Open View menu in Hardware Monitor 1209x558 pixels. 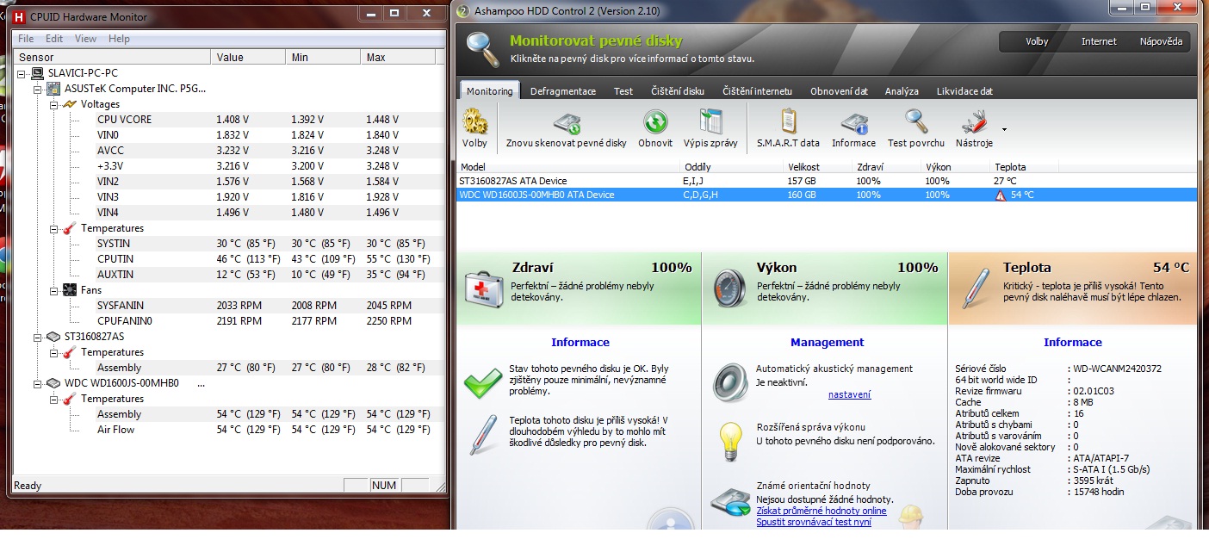85,39
